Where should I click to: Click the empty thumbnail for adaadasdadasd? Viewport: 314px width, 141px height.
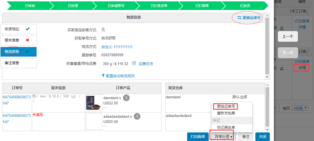point(94,121)
